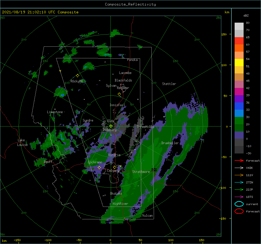
Task: Click the Strathmore town label
Action: click(141, 172)
